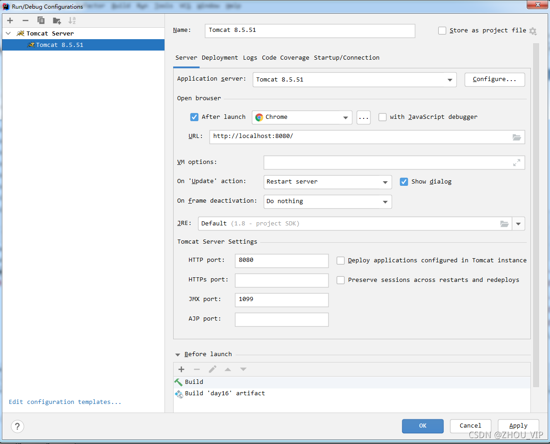Open the On frame deactivation dropdown

pos(328,201)
